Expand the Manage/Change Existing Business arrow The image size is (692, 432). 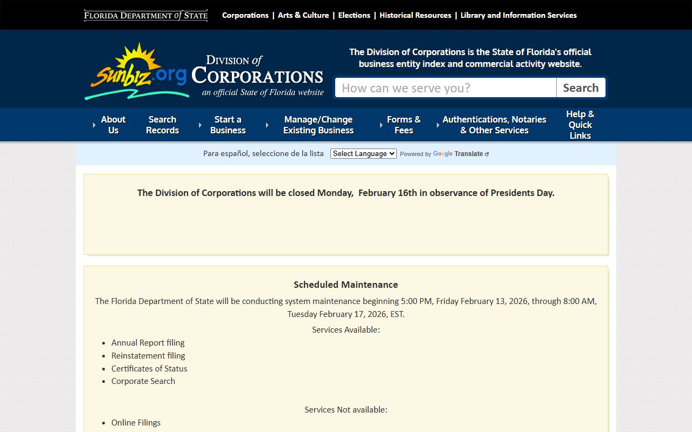pyautogui.click(x=267, y=125)
